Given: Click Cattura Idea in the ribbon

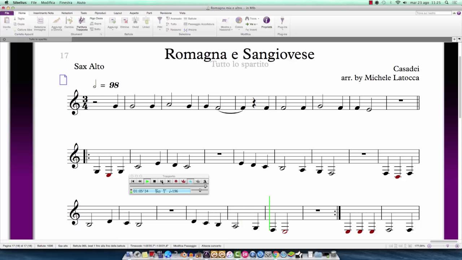Looking at the screenshot, I should pyautogui.click(x=23, y=30).
